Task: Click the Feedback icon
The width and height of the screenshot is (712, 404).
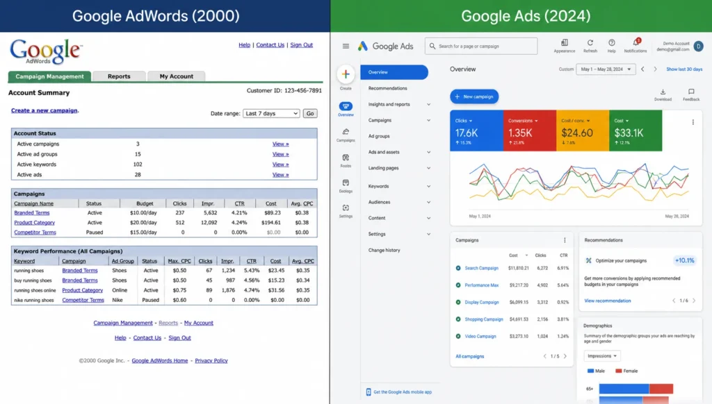Action: (691, 92)
